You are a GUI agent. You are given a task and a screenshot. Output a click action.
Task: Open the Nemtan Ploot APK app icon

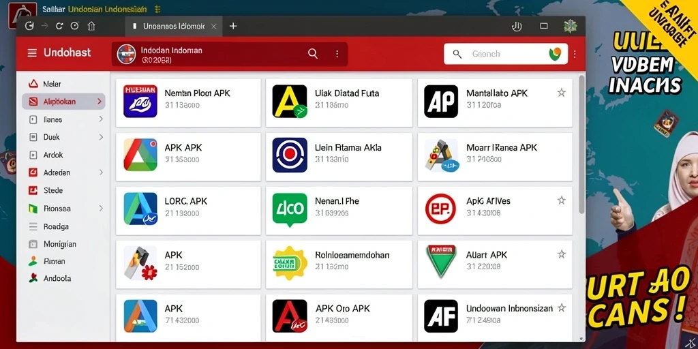[140, 101]
